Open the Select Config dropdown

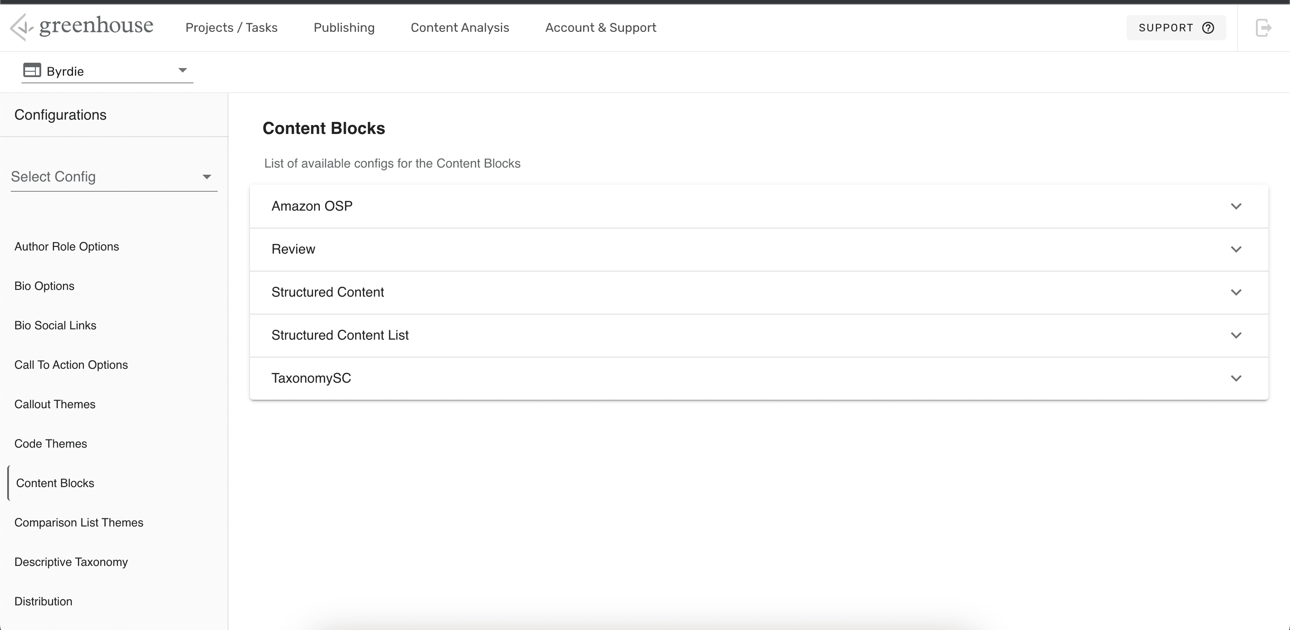tap(114, 177)
